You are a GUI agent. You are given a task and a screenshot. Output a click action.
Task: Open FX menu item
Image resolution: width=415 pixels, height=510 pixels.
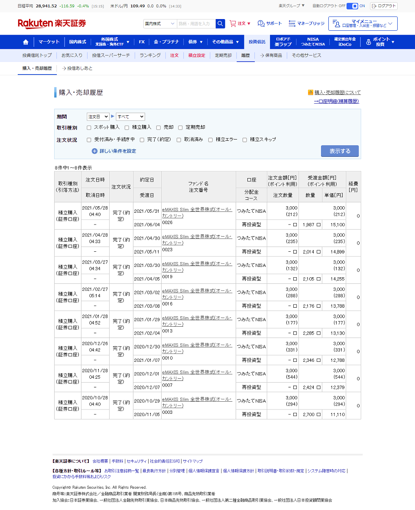coord(142,42)
